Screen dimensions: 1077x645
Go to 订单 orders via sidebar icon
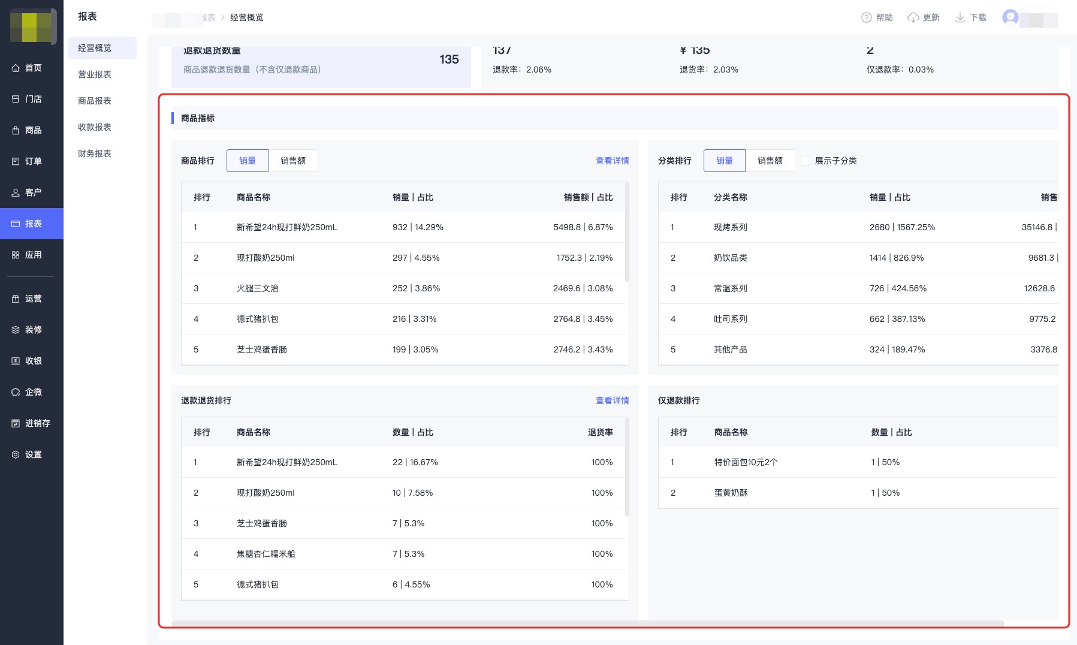pyautogui.click(x=16, y=162)
